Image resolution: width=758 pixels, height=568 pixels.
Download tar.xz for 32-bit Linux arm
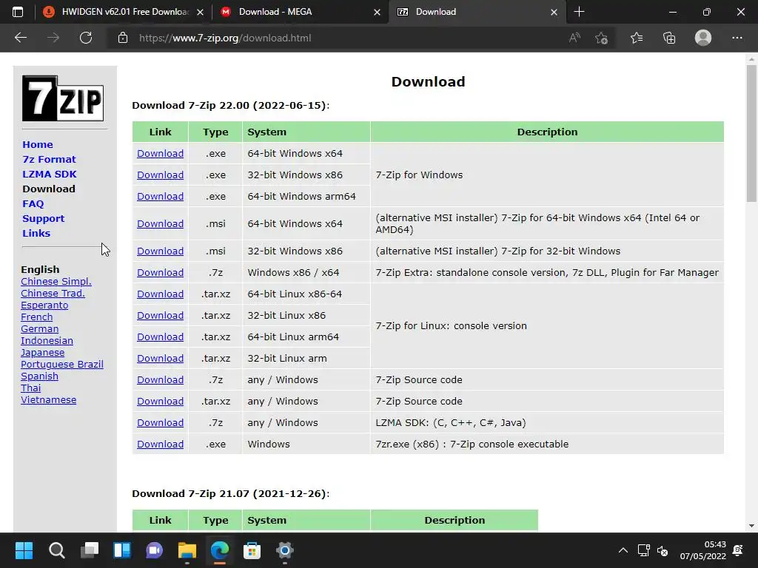click(x=160, y=359)
